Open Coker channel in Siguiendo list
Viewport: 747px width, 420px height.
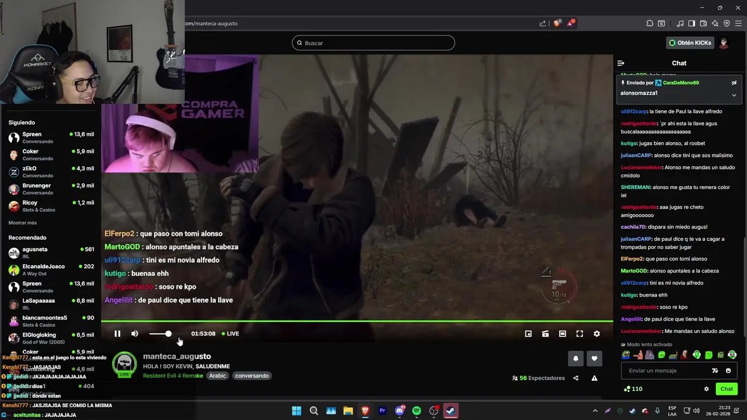pos(51,155)
